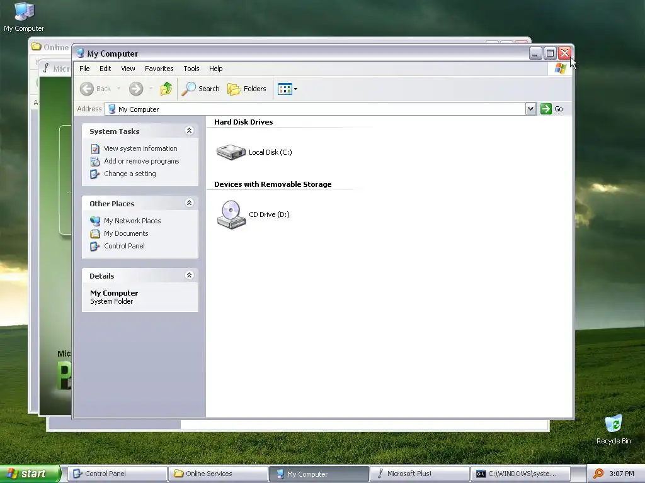The image size is (645, 483).
Task: Click the My Documents folder icon
Action: coord(95,234)
